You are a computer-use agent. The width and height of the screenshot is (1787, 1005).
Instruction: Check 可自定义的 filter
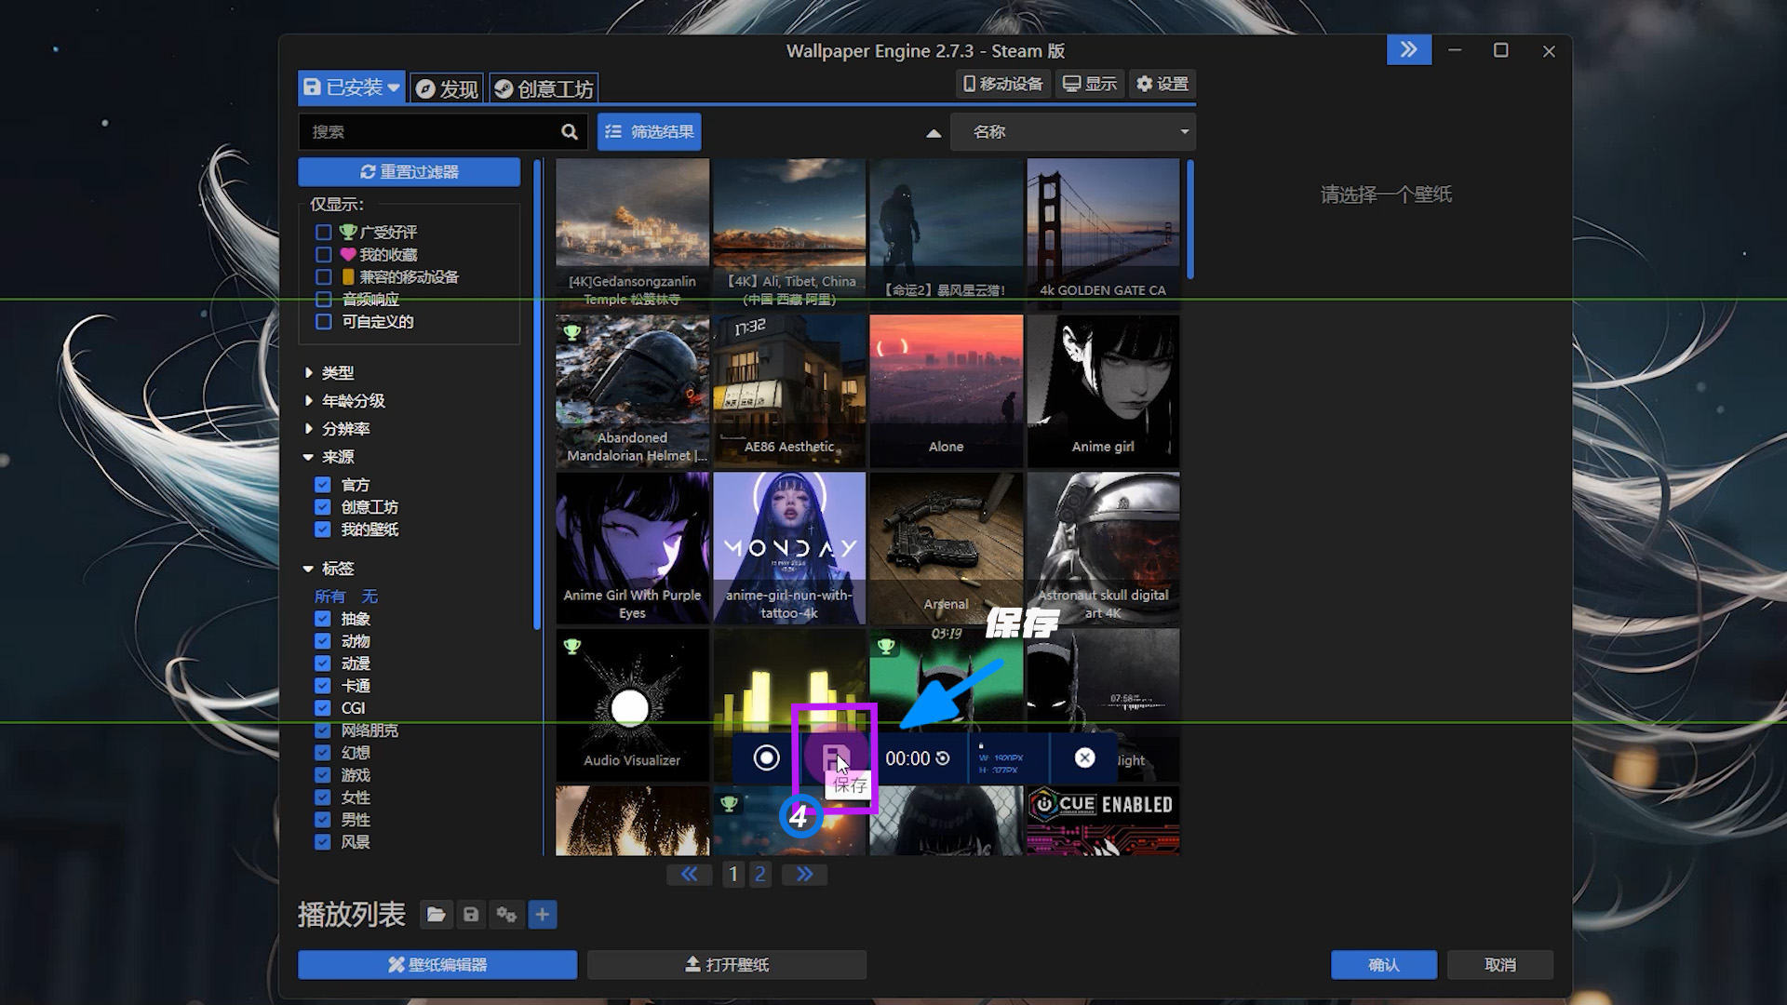pyautogui.click(x=324, y=322)
